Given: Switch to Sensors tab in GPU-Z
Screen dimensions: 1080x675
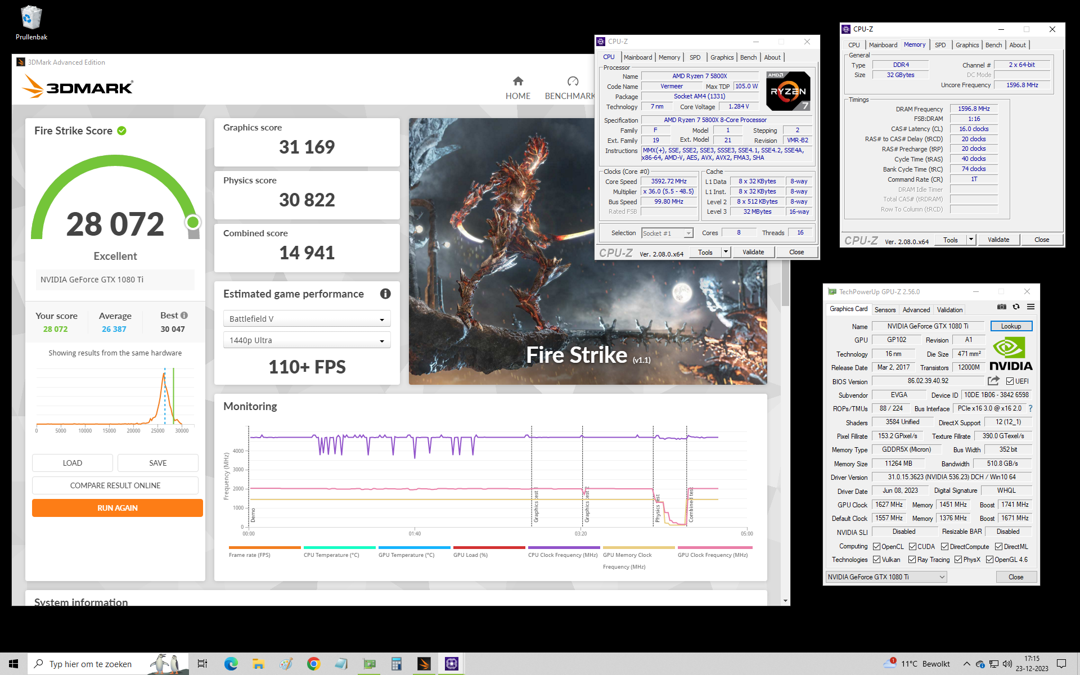Looking at the screenshot, I should 885,310.
